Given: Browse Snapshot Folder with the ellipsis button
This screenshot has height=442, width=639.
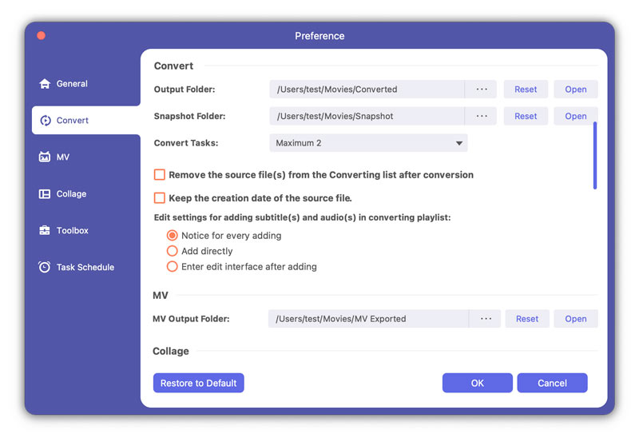Looking at the screenshot, I should tap(481, 117).
